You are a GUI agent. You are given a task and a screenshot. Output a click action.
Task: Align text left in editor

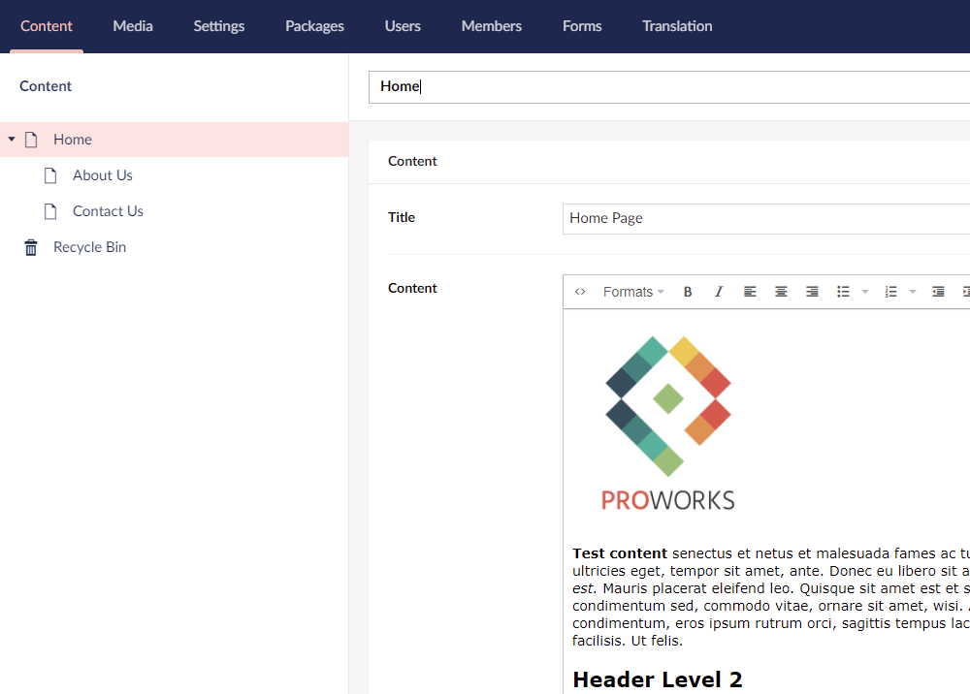750,292
